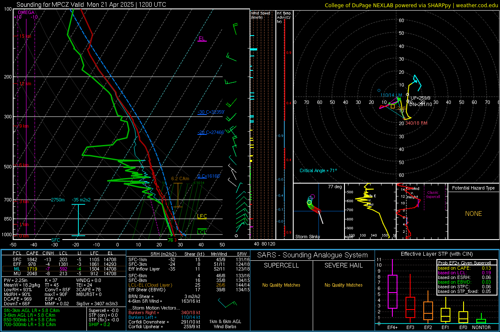
Task: Click the 2750m inflow height label
Action: point(58,200)
